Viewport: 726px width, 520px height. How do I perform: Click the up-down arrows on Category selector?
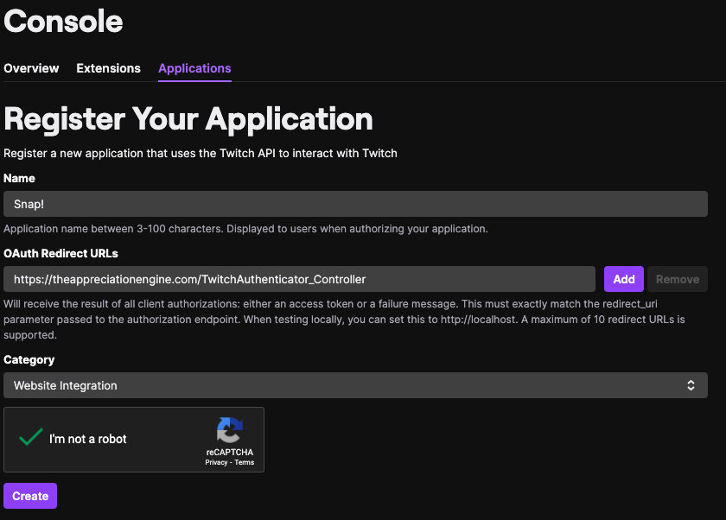pos(691,385)
